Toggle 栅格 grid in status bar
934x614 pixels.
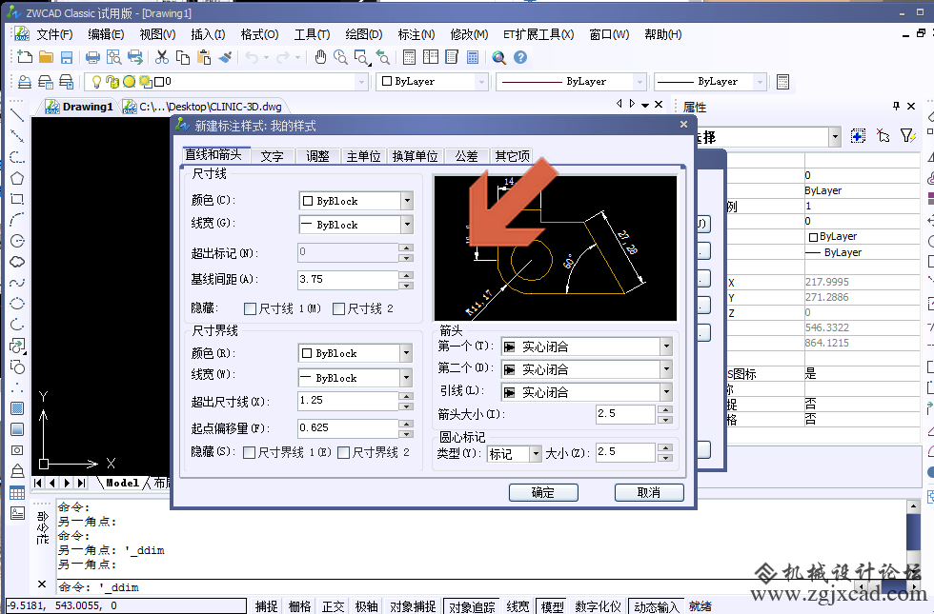pyautogui.click(x=299, y=606)
